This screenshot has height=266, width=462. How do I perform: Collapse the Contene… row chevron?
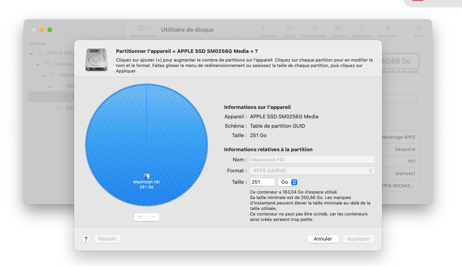(x=37, y=64)
